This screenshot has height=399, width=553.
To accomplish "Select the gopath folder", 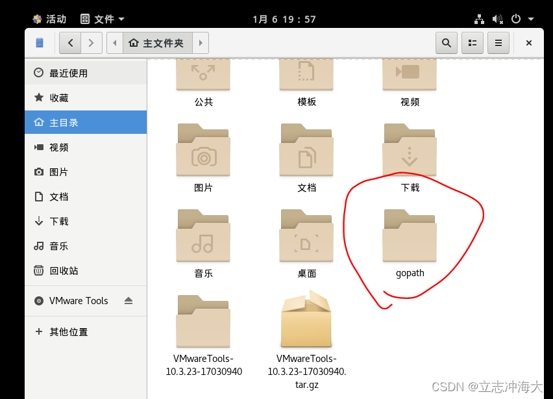I will [410, 235].
